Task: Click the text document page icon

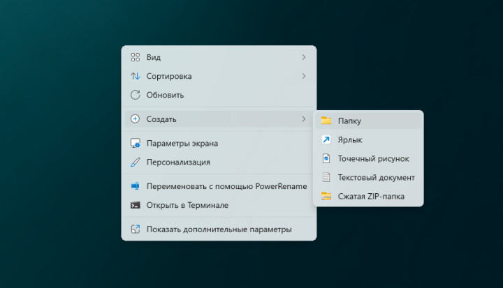Action: click(326, 177)
